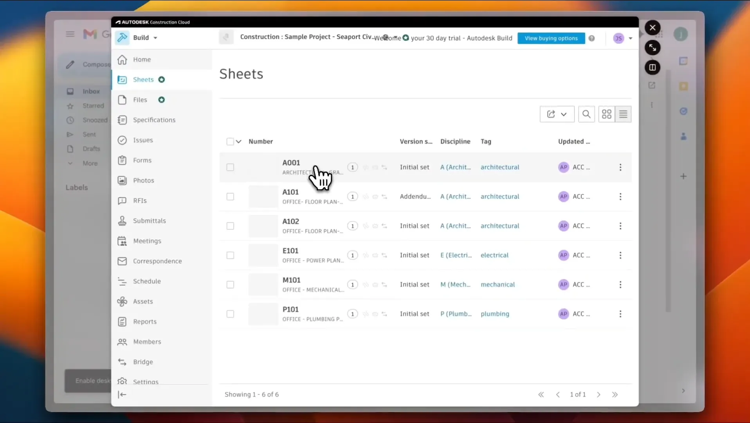Open the Build module switcher dropdown

click(145, 38)
